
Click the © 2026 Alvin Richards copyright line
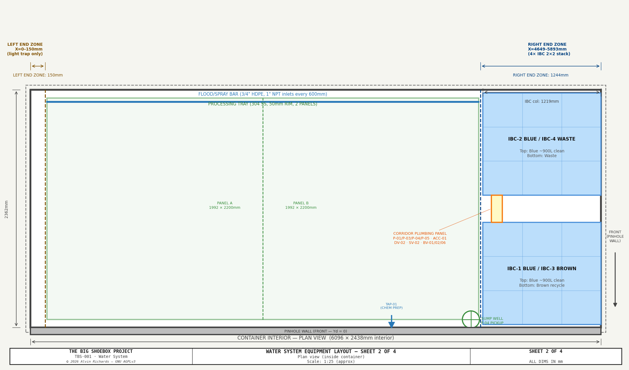click(101, 362)
